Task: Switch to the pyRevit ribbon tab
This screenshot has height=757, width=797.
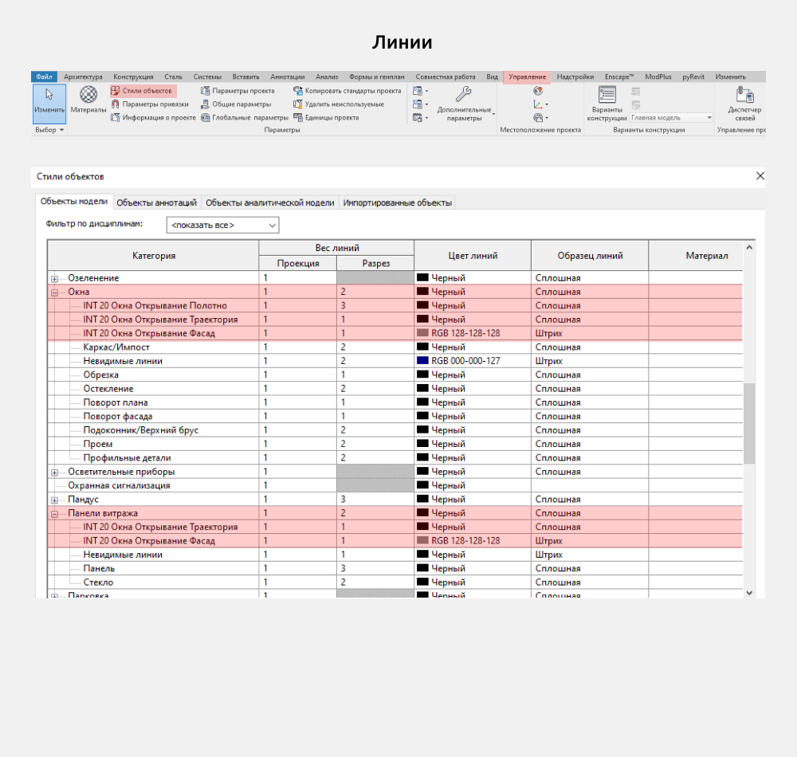Action: point(693,76)
